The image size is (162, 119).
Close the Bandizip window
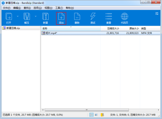(x=156, y=2)
